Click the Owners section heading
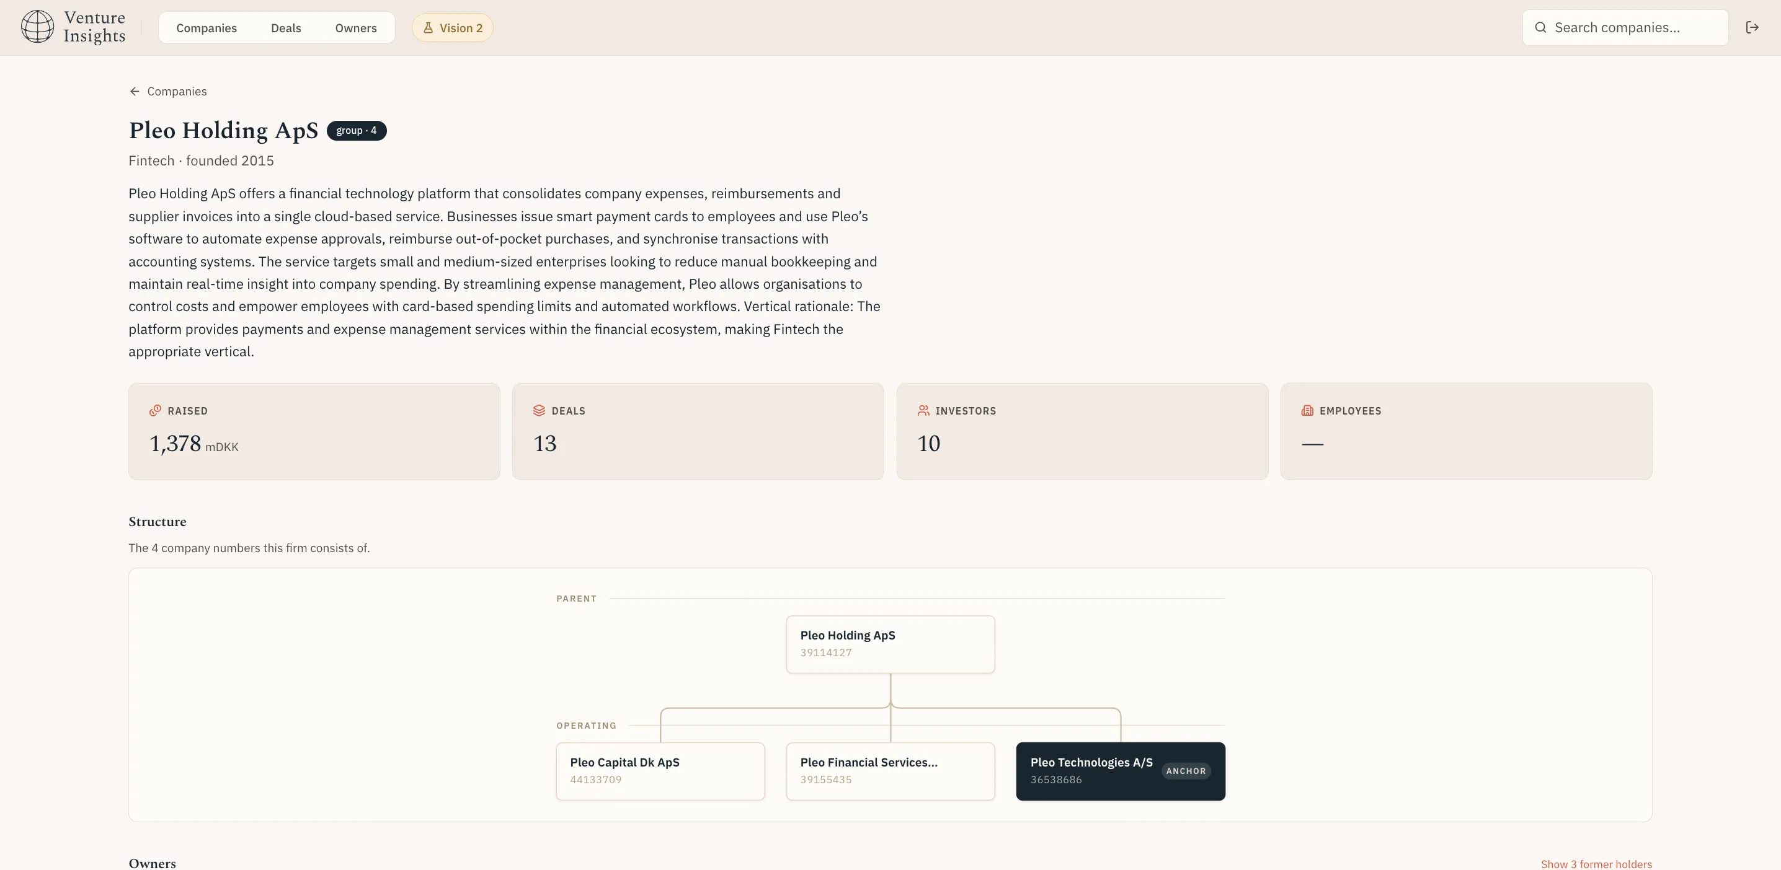1781x870 pixels. point(152,864)
